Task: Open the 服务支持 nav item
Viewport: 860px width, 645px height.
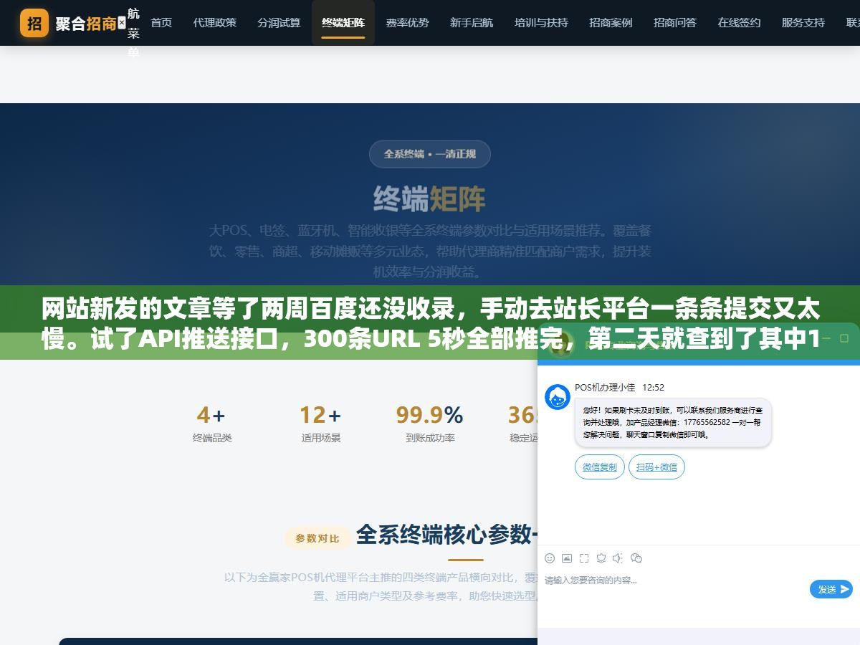Action: point(803,23)
